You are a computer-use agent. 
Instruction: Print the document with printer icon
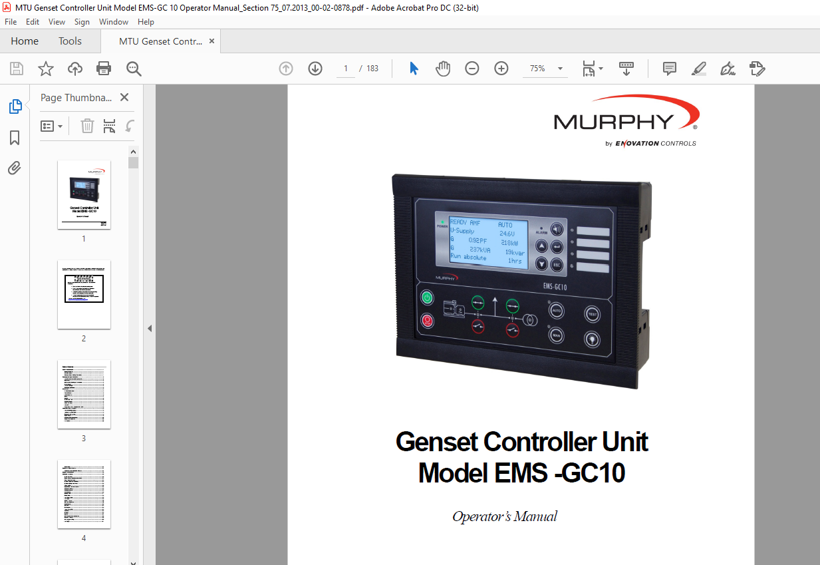(104, 69)
